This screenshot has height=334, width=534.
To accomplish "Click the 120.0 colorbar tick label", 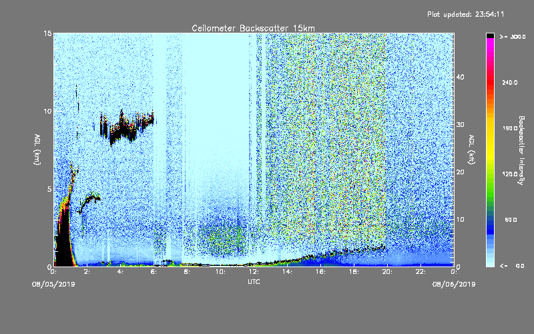I will tap(510, 174).
